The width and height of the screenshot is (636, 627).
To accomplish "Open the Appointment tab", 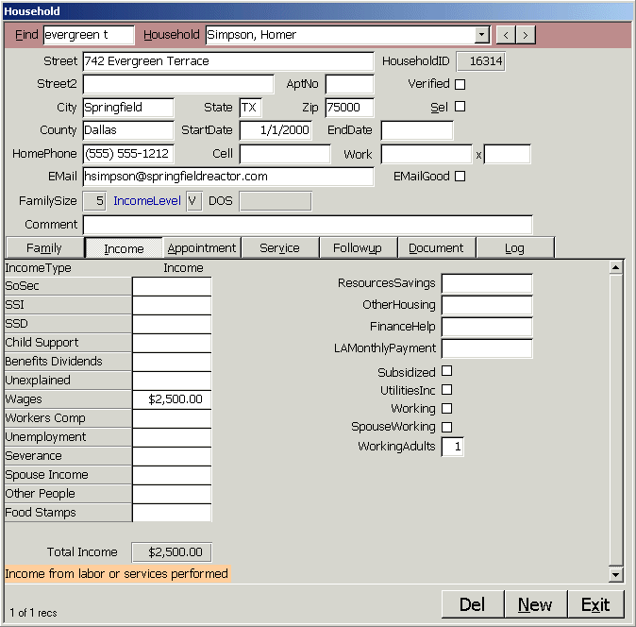I will [x=202, y=248].
